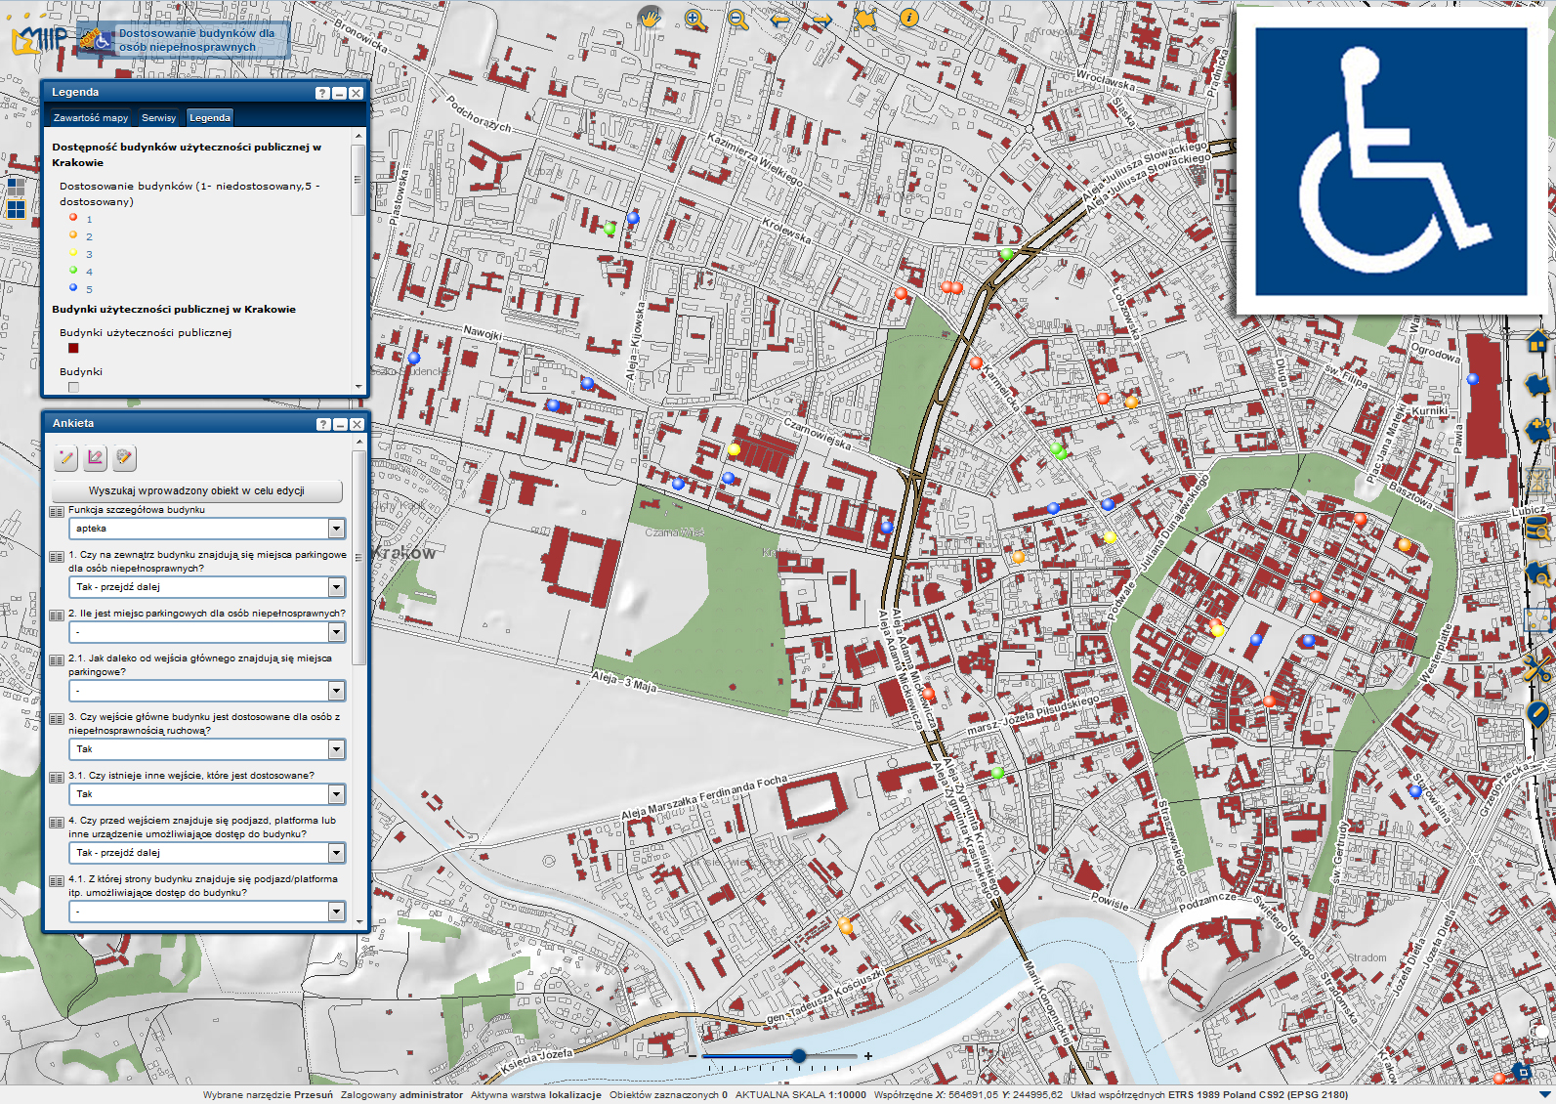
Task: Click the pencil add point icon in Ankieta
Action: tap(65, 457)
